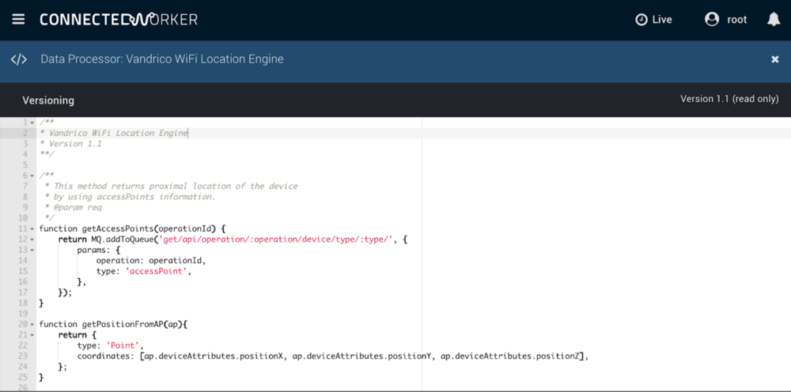
Task: Click the getPositionFromAP function name
Action: [x=122, y=325]
